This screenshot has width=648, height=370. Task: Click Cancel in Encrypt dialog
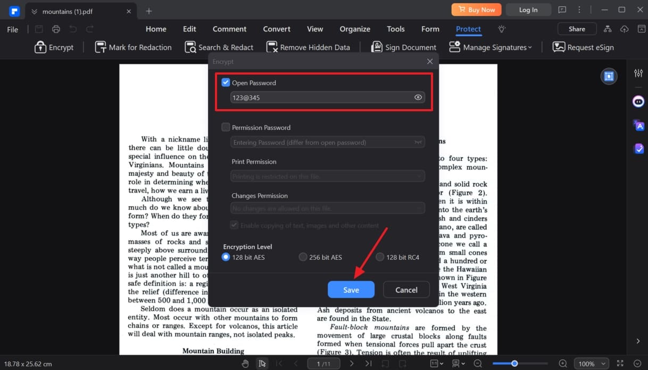coord(406,290)
